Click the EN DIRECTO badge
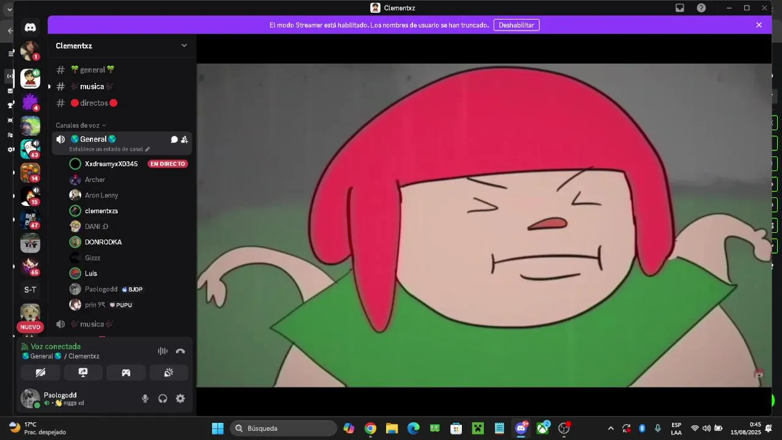The image size is (782, 440). pyautogui.click(x=167, y=164)
